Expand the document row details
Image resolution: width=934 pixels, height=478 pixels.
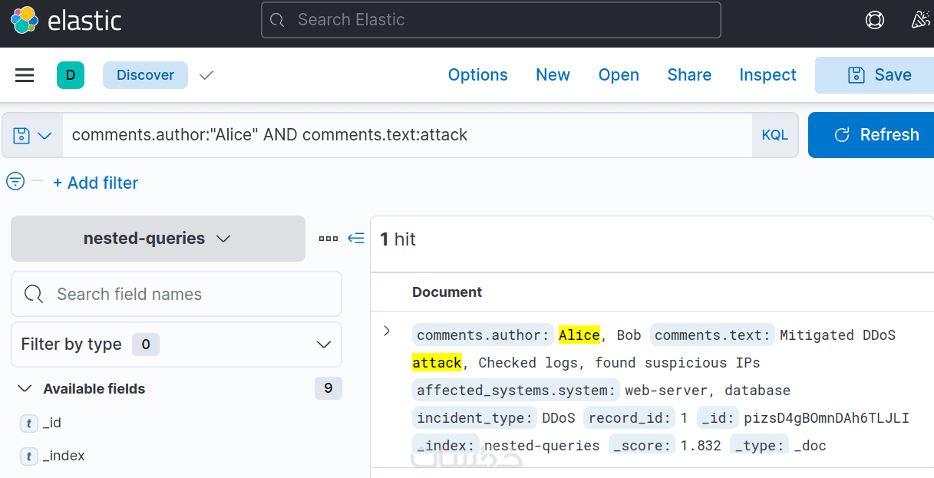click(387, 331)
